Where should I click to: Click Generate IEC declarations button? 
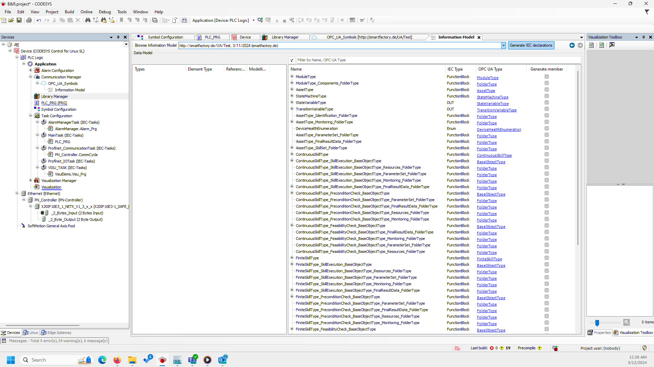click(531, 45)
